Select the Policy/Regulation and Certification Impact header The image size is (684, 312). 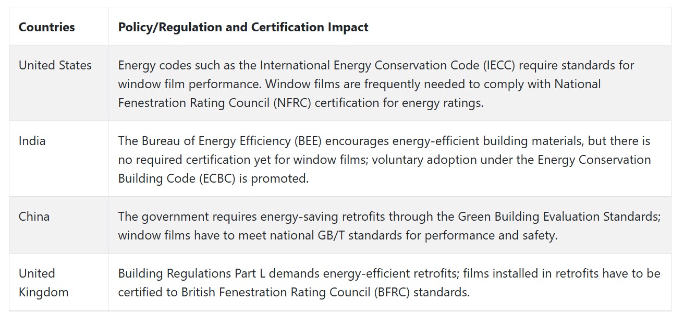point(243,27)
